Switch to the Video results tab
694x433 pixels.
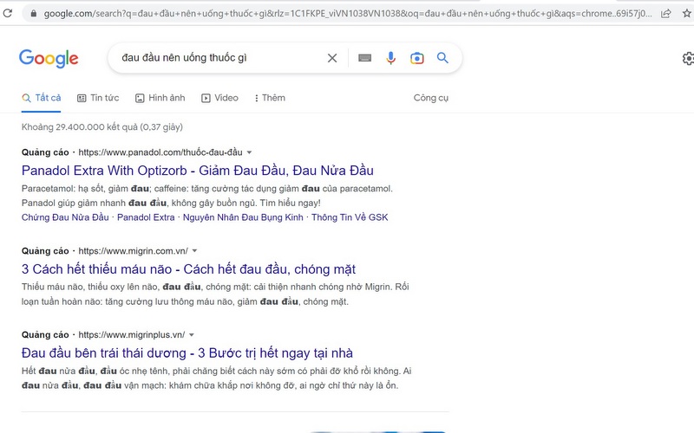tap(219, 98)
